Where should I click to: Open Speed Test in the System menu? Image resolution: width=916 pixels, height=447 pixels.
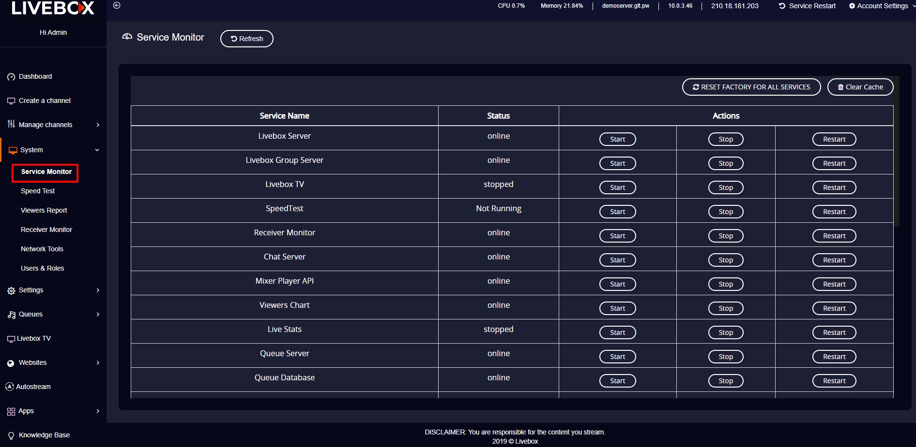pos(38,191)
